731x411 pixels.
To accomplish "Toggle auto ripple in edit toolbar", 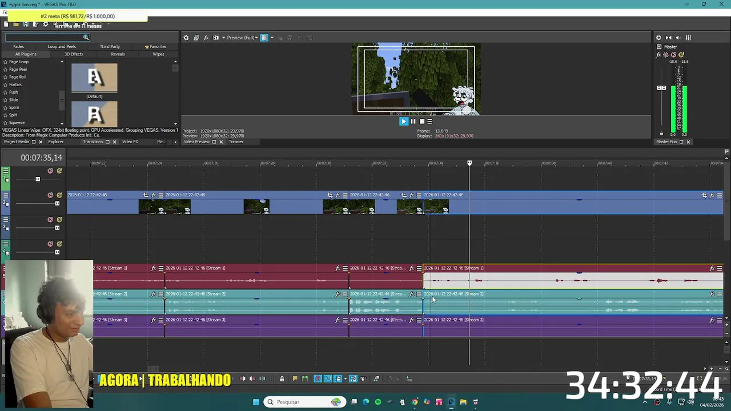I will (338, 378).
